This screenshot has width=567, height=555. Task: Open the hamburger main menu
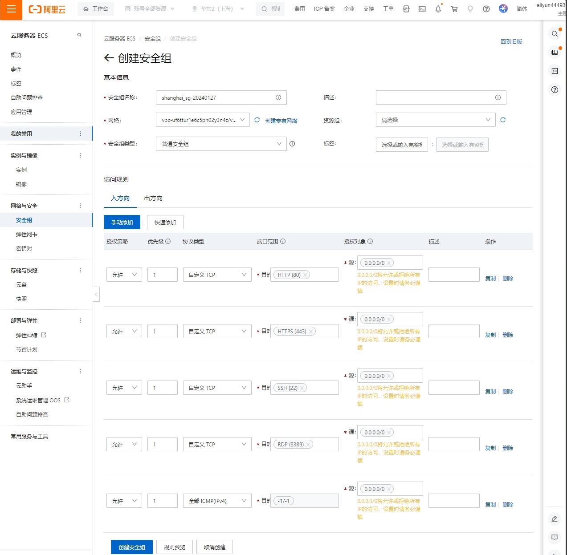[11, 9]
